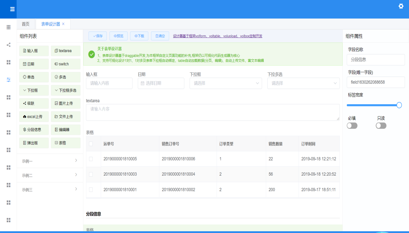Click the calendar icon in the date field
409x233 pixels.
(x=143, y=83)
